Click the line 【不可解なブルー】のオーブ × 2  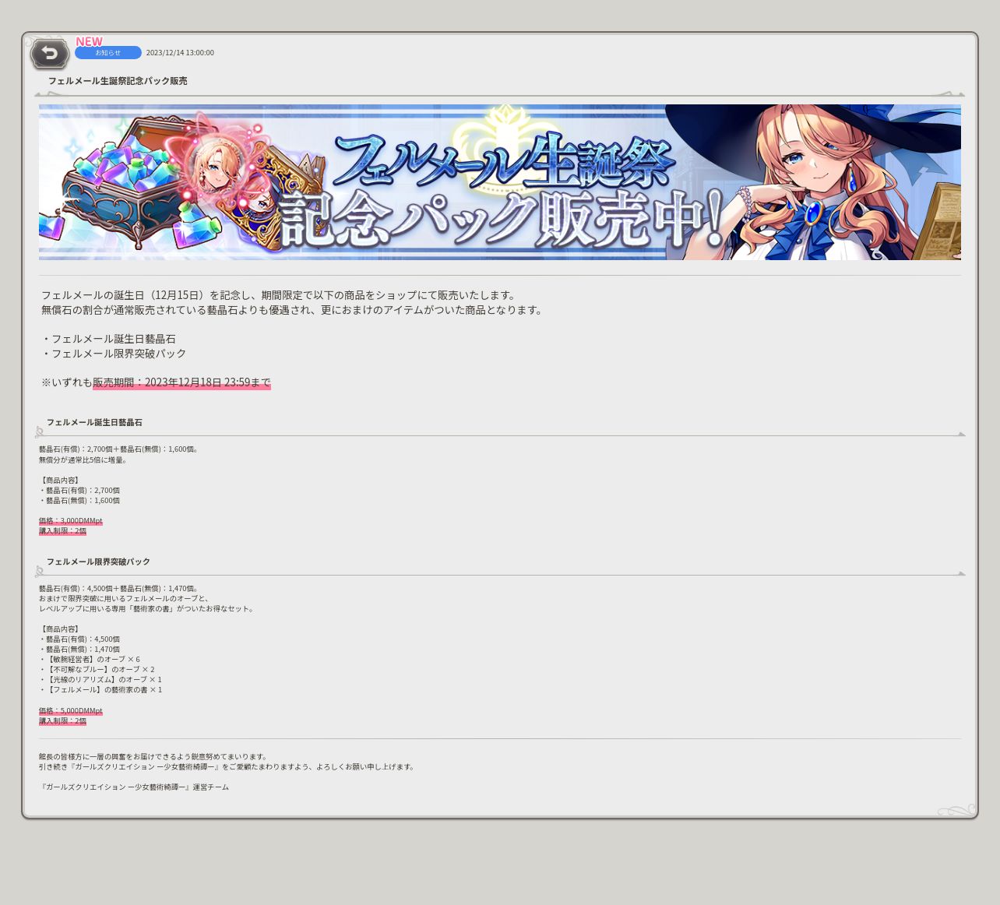[97, 670]
